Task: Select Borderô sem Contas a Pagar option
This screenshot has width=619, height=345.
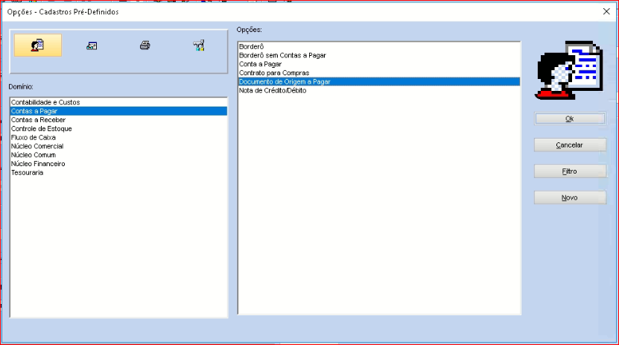Action: [x=282, y=55]
